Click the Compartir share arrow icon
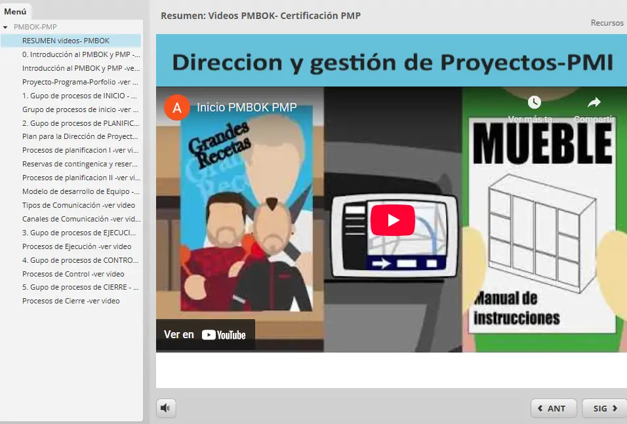The image size is (627, 424). coord(594,103)
